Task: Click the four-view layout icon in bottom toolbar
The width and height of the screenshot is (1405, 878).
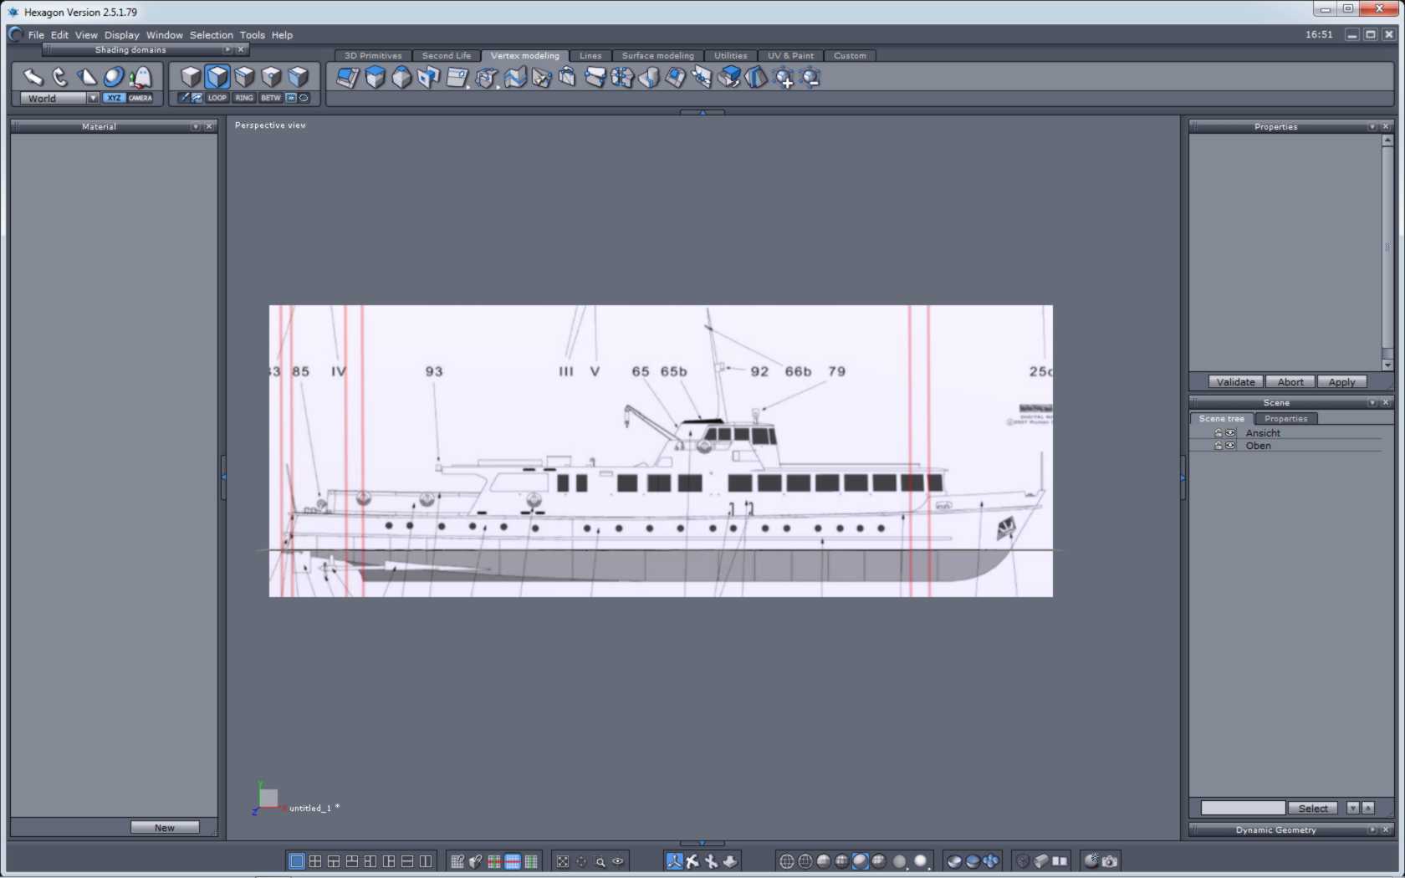Action: pyautogui.click(x=314, y=861)
